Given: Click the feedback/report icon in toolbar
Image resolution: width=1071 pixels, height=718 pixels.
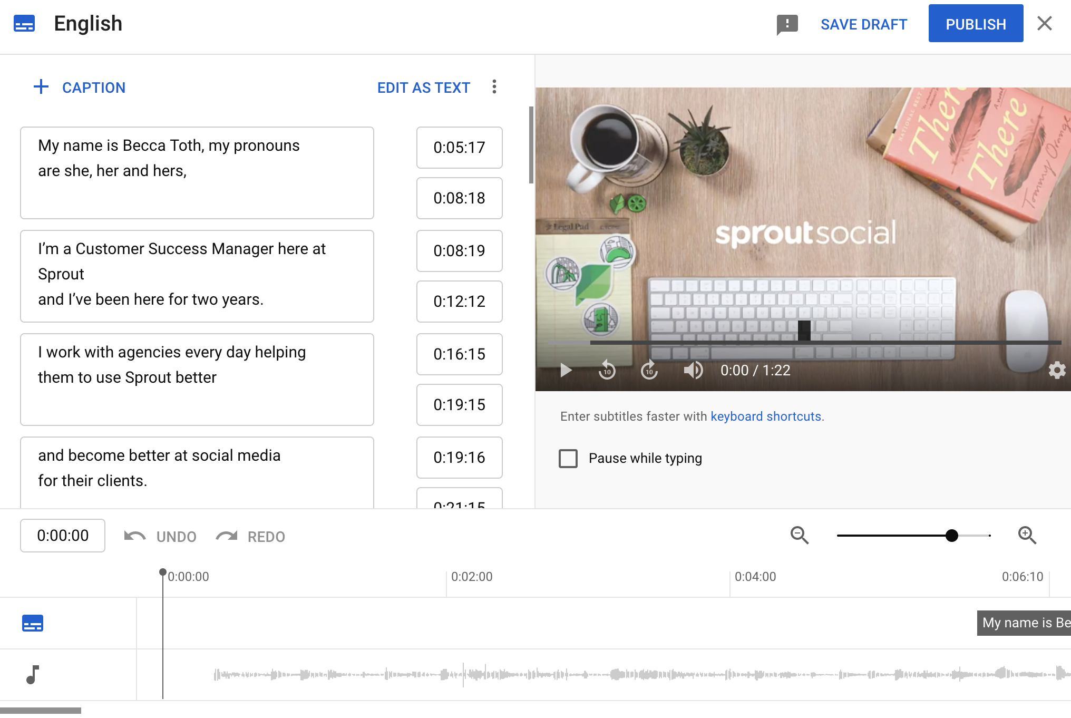Looking at the screenshot, I should click(787, 23).
